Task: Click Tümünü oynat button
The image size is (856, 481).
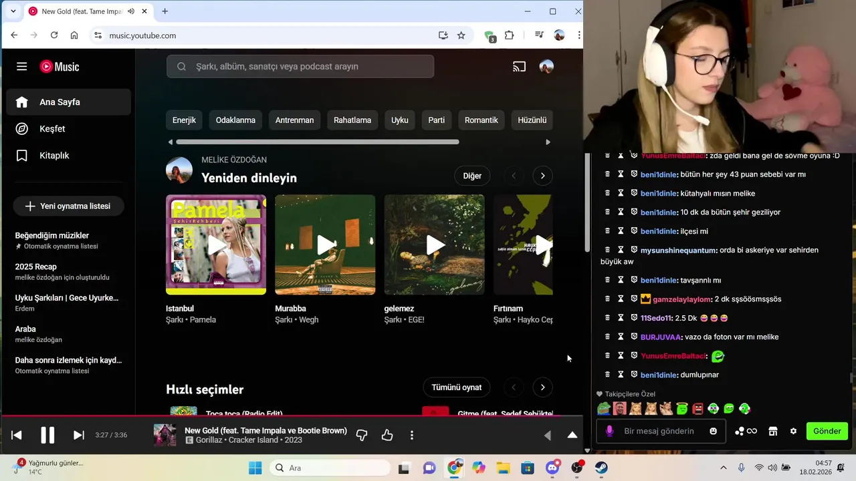Action: coord(457,387)
